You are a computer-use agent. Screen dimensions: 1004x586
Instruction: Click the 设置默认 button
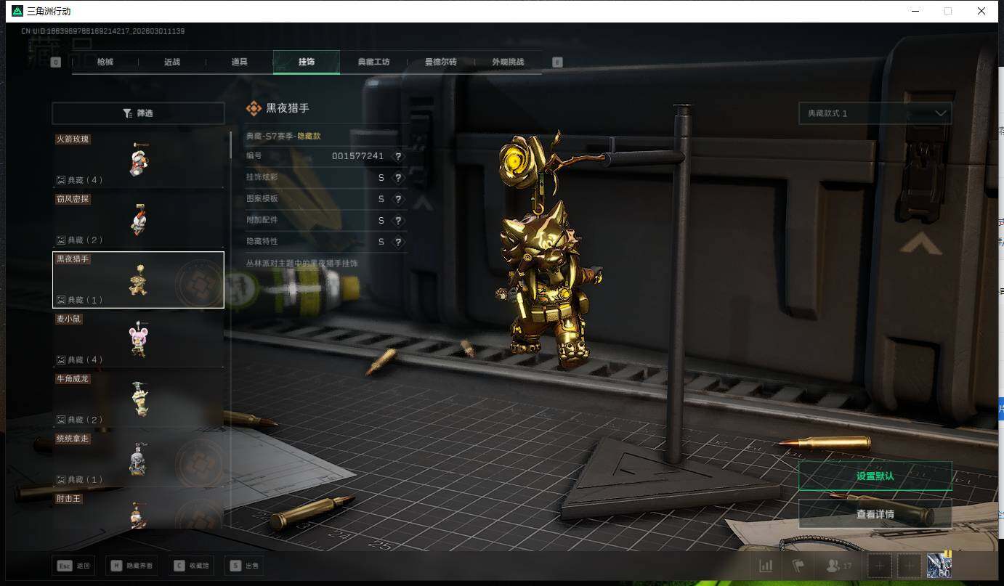pos(875,476)
